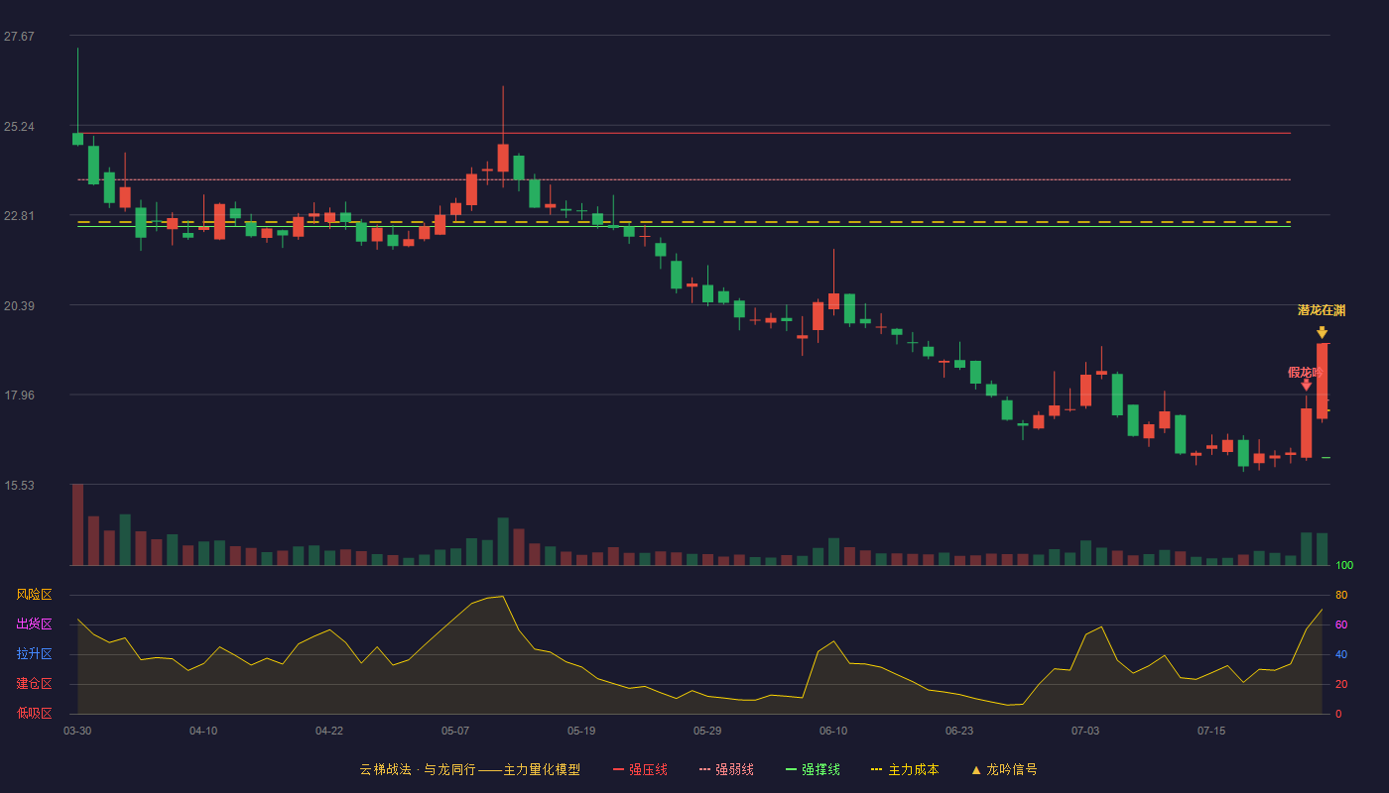Click the 潜龙在渊 label text
The image size is (1389, 793).
[x=1322, y=310]
